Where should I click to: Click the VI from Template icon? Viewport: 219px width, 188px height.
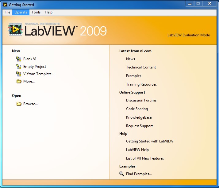click(19, 74)
